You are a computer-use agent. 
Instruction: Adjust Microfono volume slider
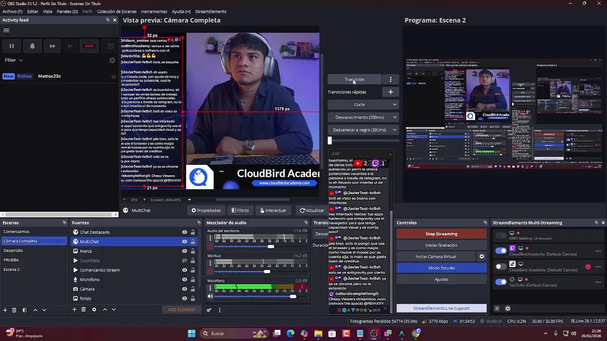pos(293,296)
